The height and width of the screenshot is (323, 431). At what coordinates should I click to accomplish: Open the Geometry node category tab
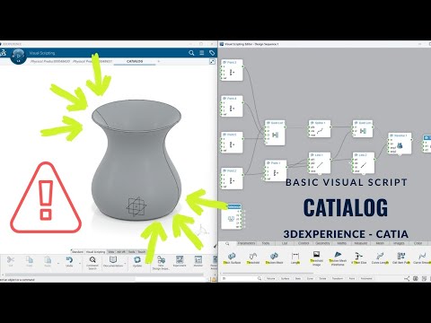[322, 243]
